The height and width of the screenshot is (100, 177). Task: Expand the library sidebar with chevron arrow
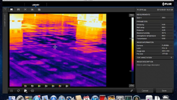[5, 10]
